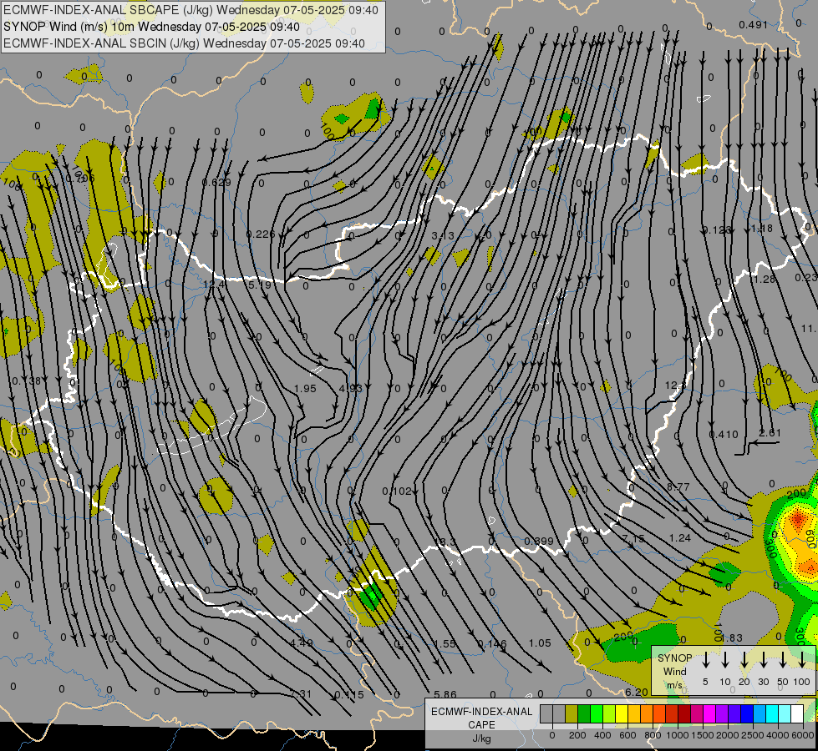Click the 8.77 value on the map
The width and height of the screenshot is (818, 751).
[x=678, y=486]
